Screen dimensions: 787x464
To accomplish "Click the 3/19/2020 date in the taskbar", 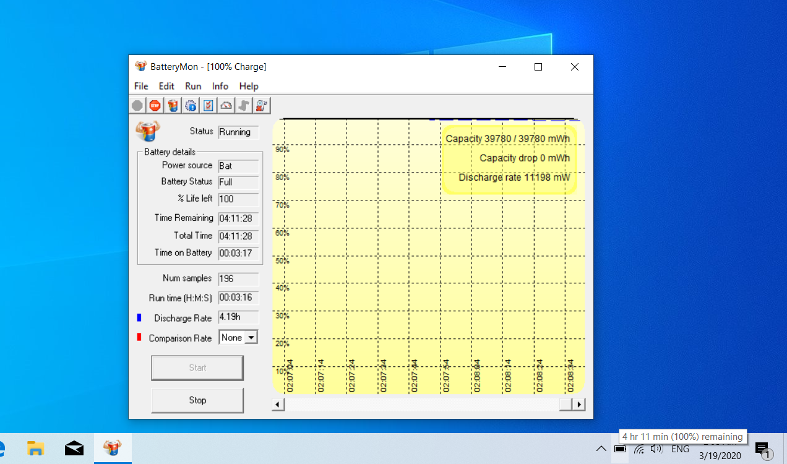I will (x=720, y=456).
